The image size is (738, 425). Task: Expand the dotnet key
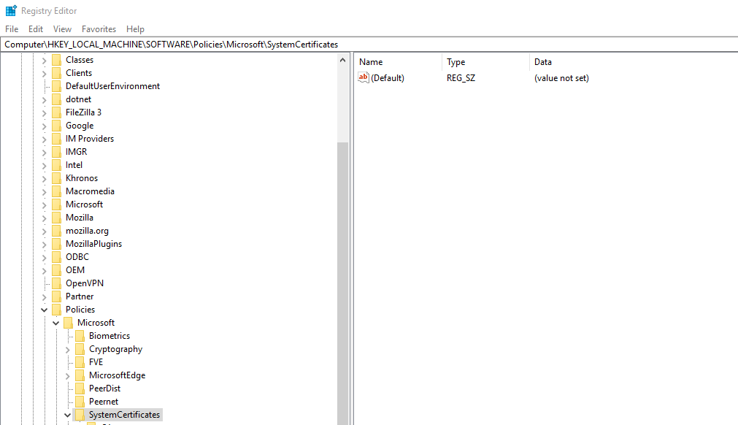coord(45,100)
